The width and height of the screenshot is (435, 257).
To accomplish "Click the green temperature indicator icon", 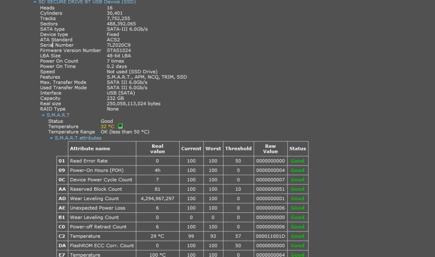I will point(120,127).
